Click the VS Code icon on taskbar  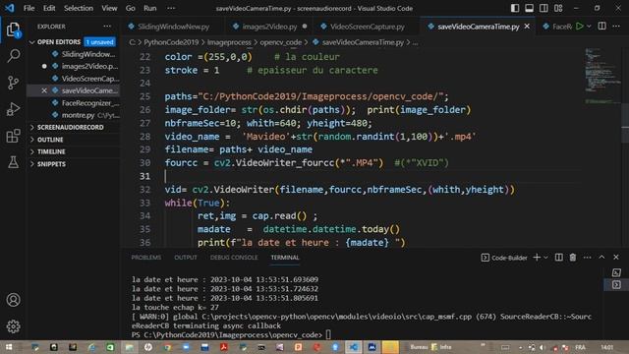click(354, 347)
